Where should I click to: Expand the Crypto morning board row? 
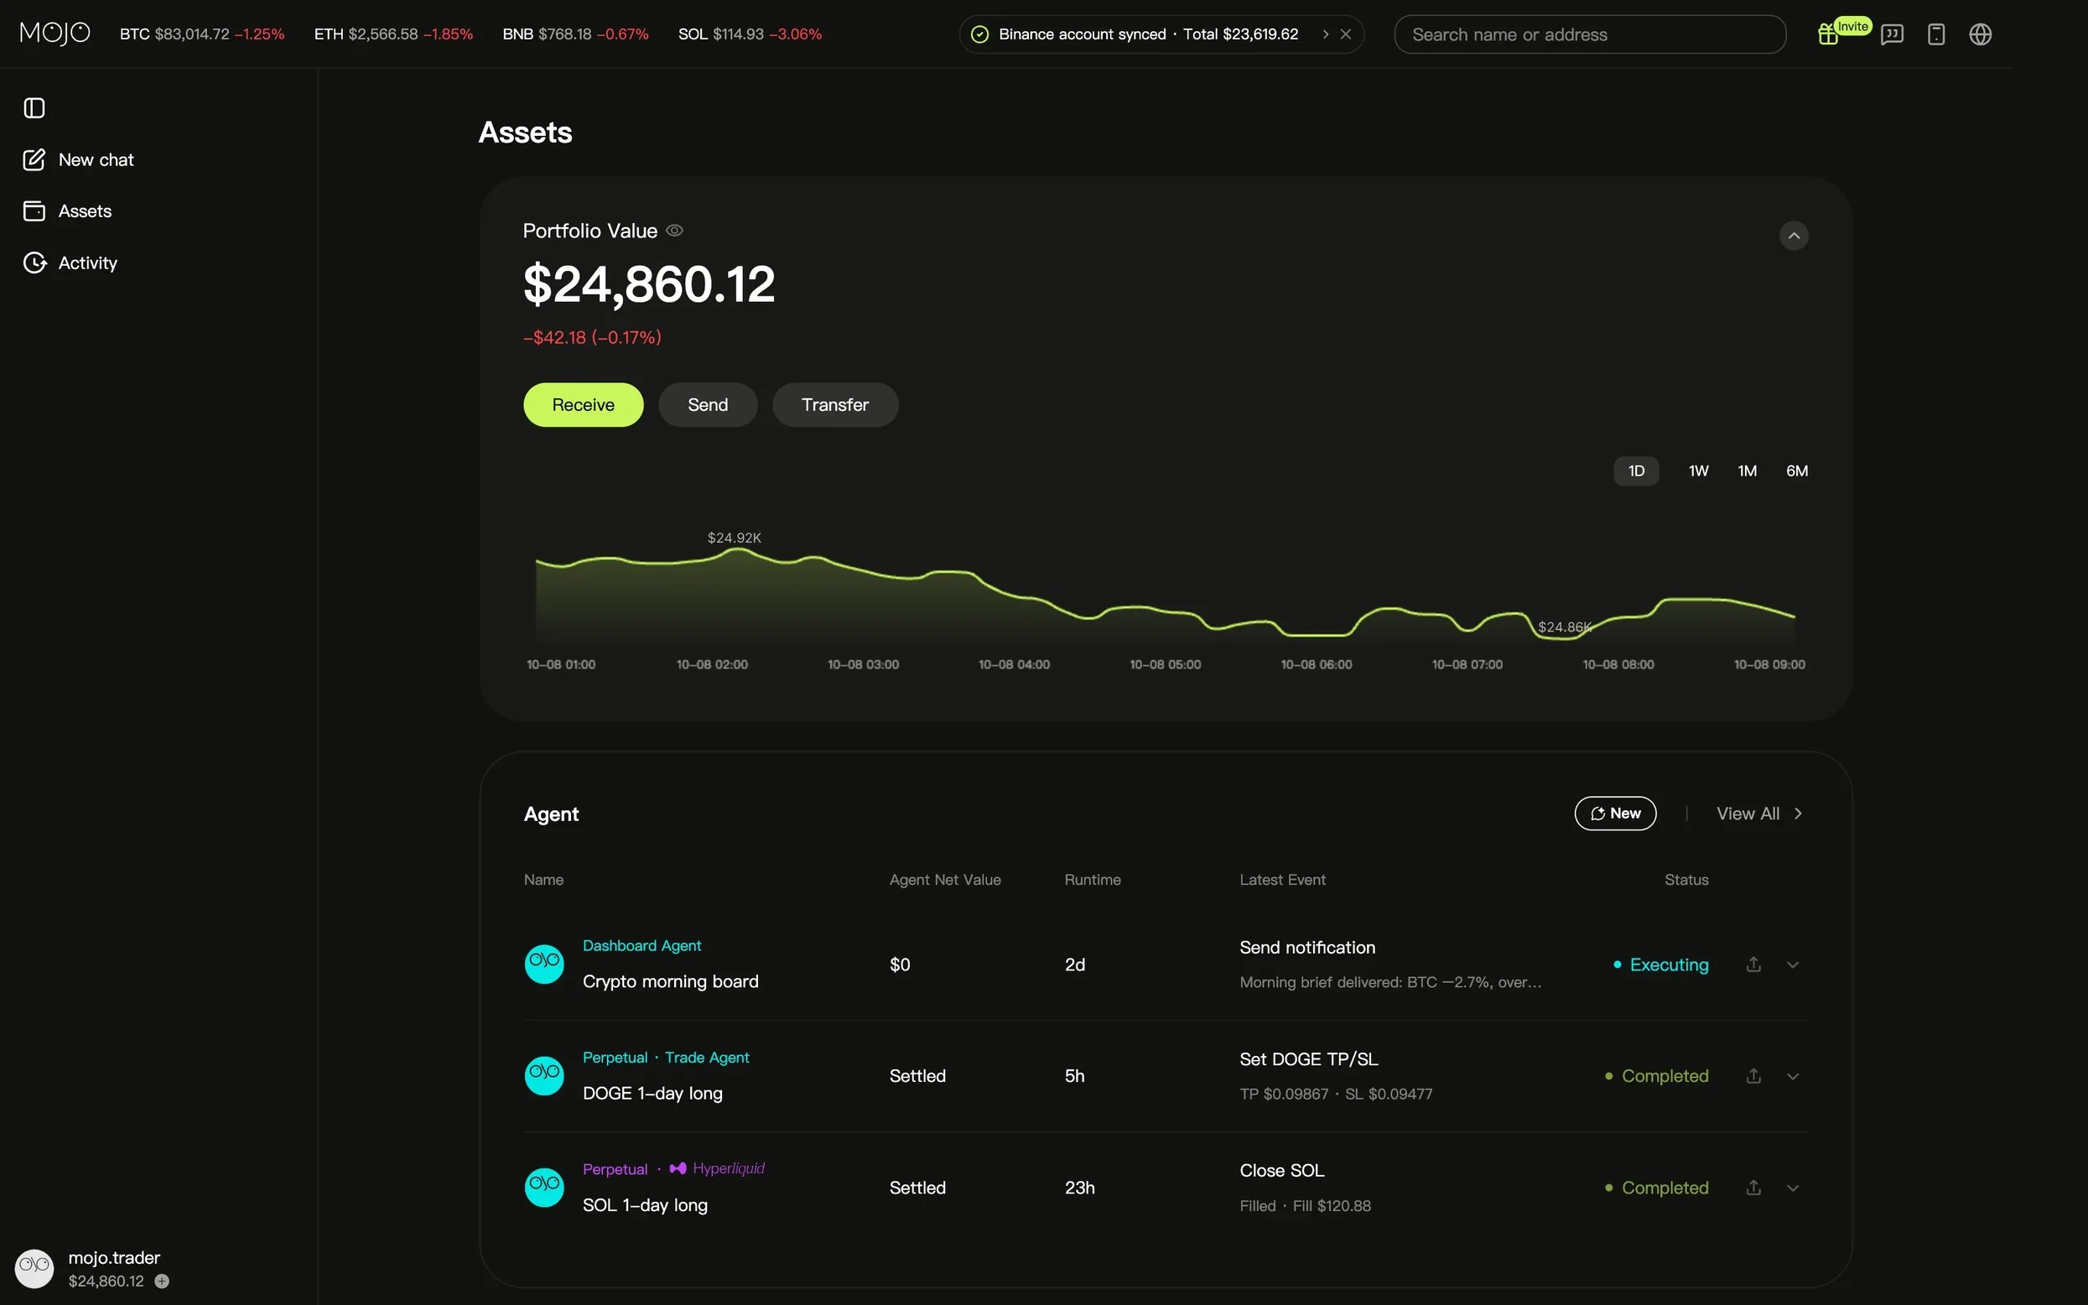point(1793,964)
